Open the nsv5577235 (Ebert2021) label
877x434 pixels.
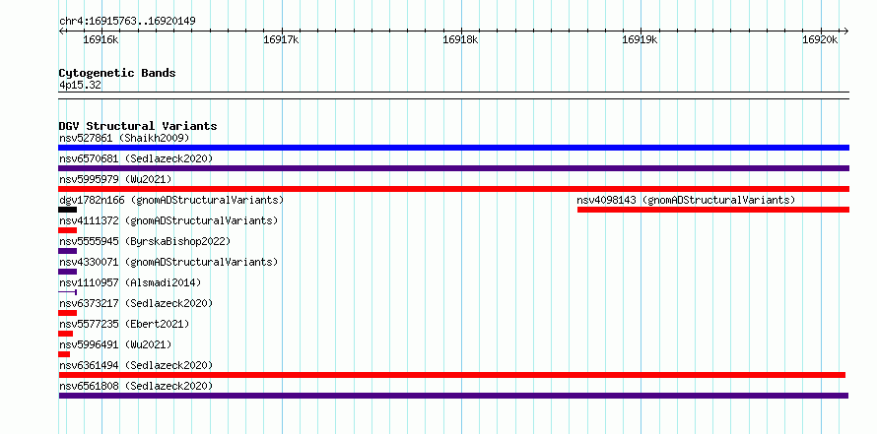(x=124, y=324)
